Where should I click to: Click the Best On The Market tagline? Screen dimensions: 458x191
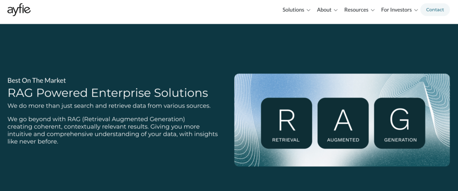click(x=37, y=80)
